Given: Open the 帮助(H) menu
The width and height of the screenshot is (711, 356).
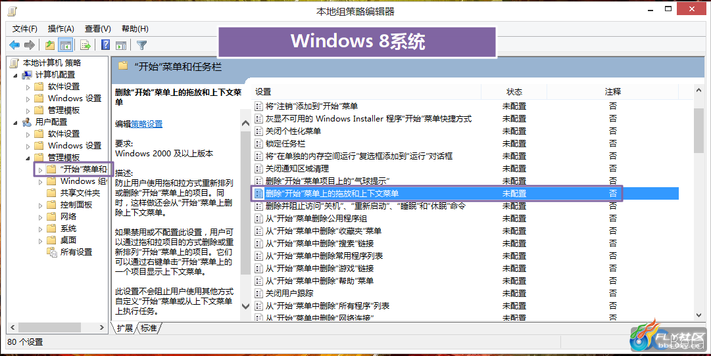Looking at the screenshot, I should 135,29.
